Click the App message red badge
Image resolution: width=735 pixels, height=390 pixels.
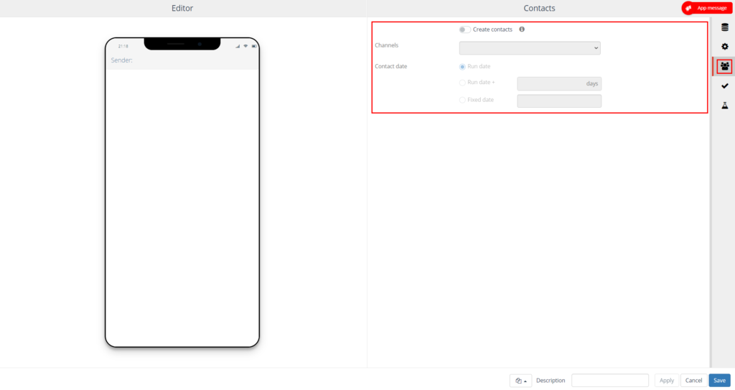click(x=707, y=8)
